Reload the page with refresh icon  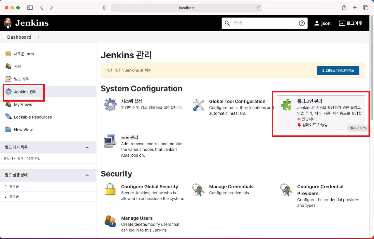coord(259,8)
